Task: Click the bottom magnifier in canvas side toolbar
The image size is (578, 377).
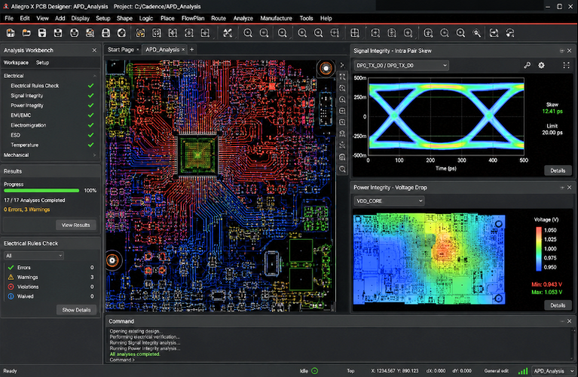Action: tap(342, 170)
